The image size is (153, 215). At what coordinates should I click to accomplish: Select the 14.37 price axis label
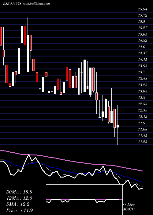coord(143,53)
